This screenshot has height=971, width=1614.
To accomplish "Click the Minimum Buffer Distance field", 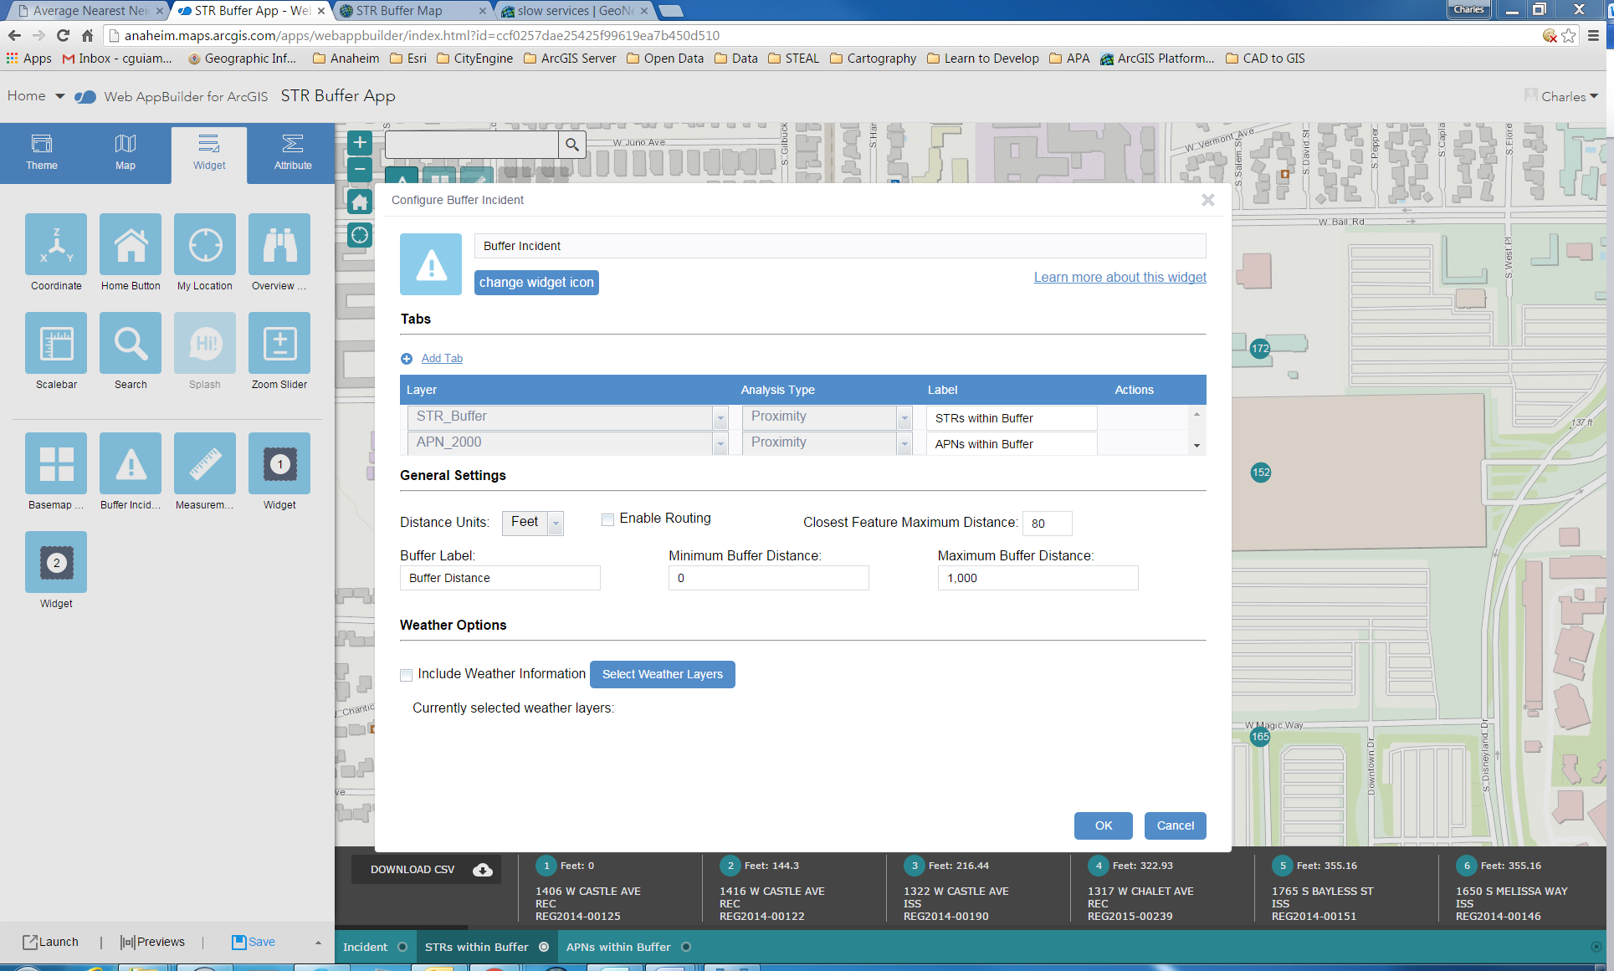I will pos(769,578).
